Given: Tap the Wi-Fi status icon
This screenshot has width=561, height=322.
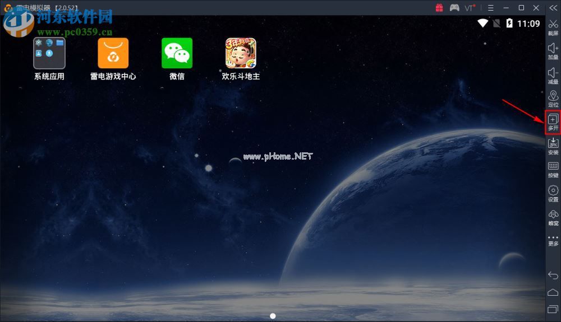Looking at the screenshot, I should pyautogui.click(x=482, y=24).
